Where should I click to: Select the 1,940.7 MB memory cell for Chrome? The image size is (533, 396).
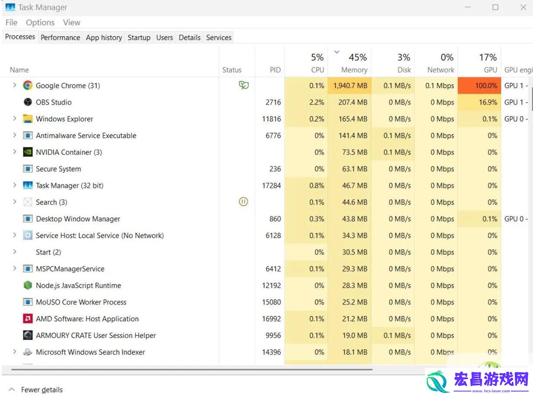tap(349, 86)
